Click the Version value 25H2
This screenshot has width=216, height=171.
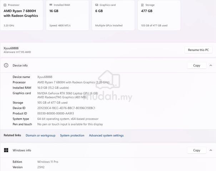[41, 167]
